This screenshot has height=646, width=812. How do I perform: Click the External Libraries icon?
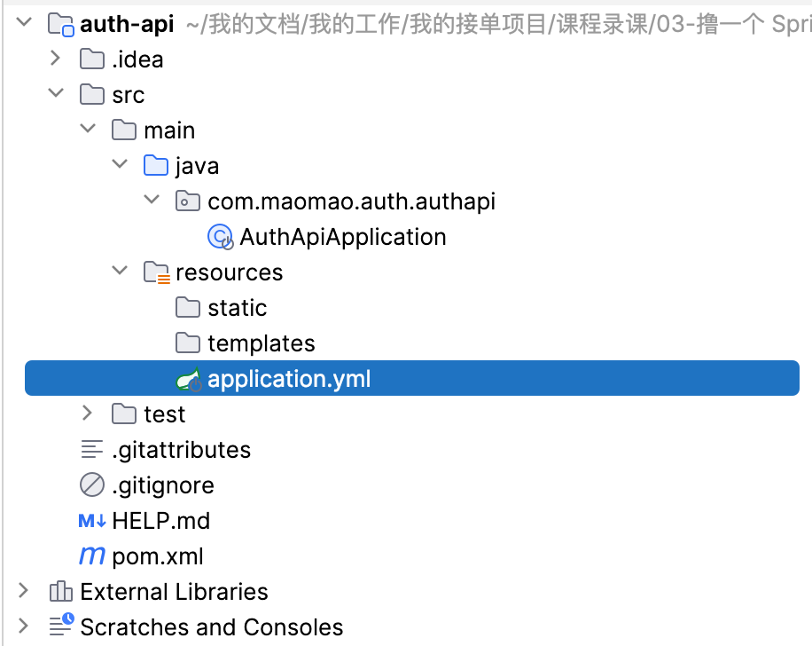pos(60,592)
